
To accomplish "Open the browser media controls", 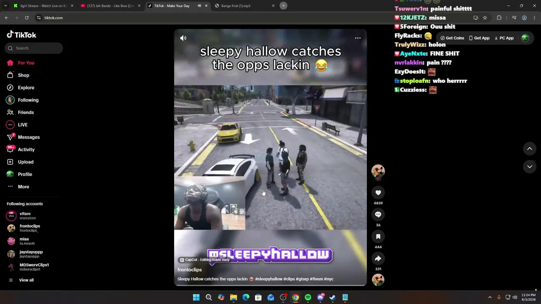I will 514,18.
